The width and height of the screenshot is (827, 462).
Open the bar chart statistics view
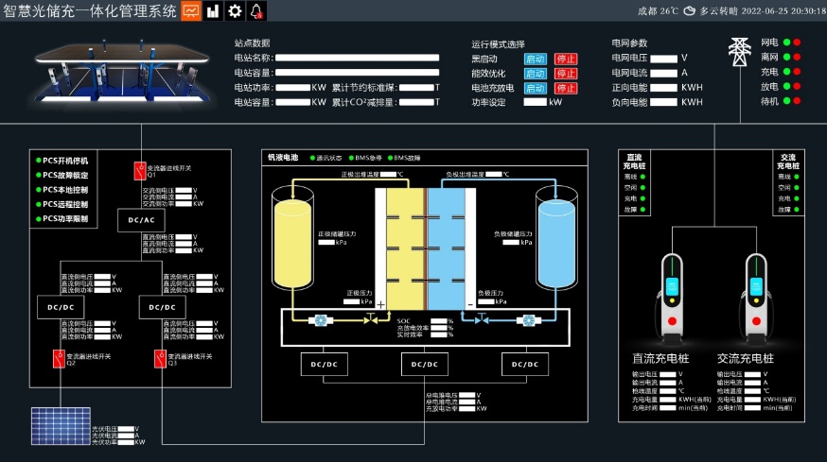point(213,10)
